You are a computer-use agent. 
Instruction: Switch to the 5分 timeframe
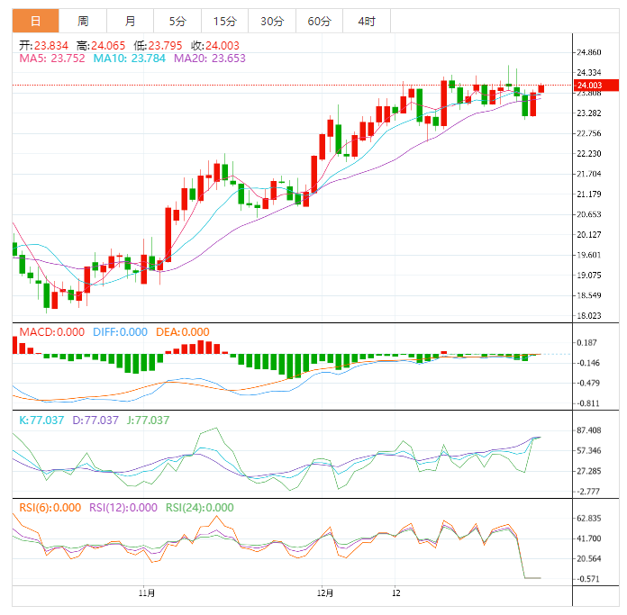(177, 21)
